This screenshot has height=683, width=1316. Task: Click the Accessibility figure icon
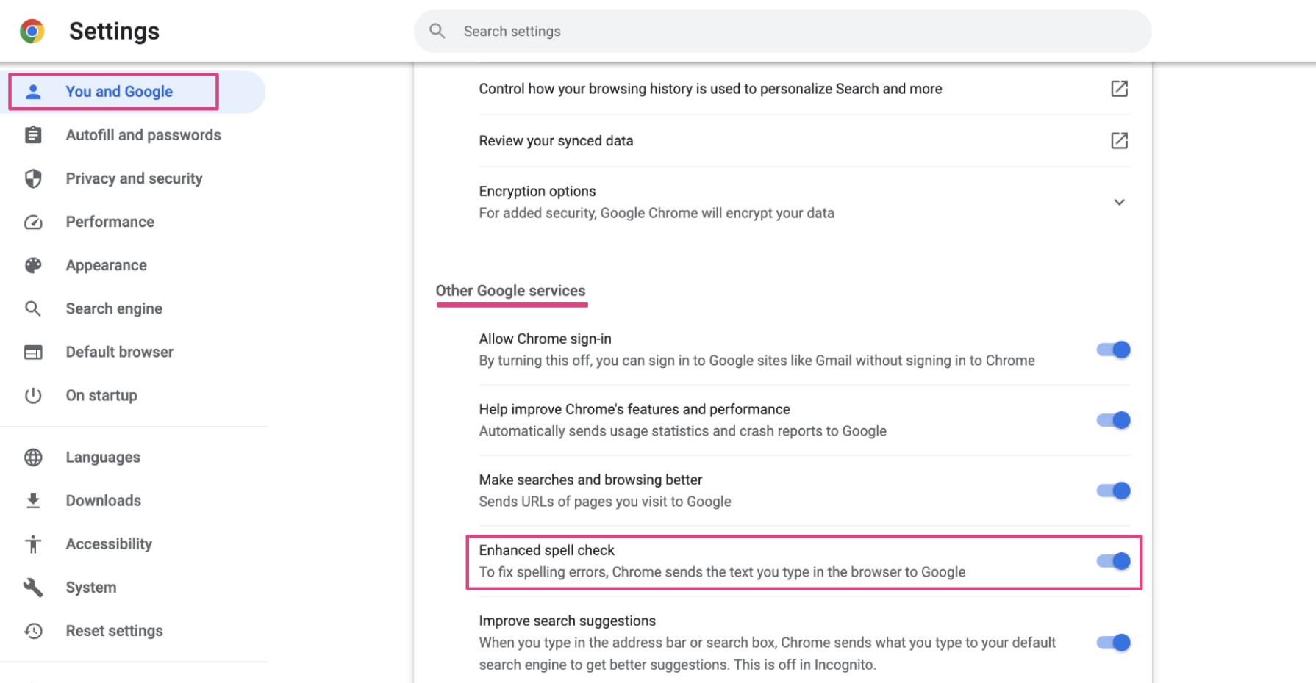pos(33,543)
